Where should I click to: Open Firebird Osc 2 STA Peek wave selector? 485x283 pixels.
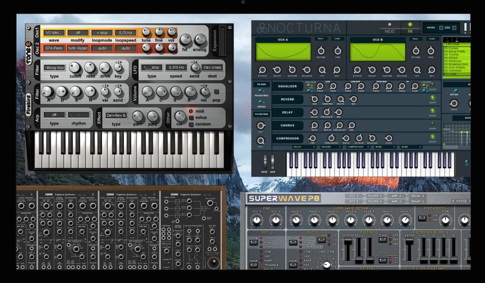[54, 48]
